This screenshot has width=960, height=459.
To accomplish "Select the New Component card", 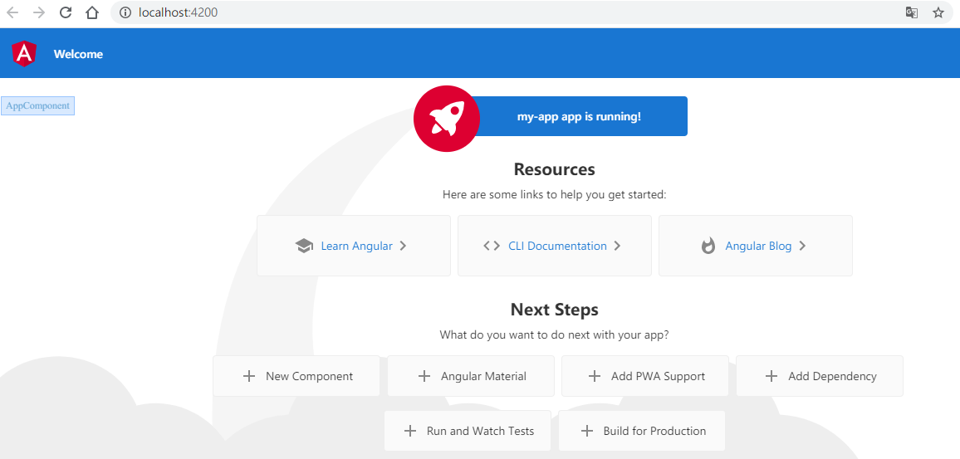I will click(x=296, y=376).
